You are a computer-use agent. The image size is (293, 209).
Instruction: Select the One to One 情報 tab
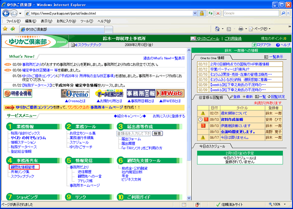point(212,58)
